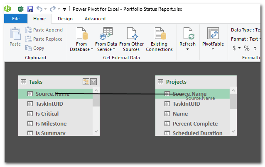This screenshot has height=167, width=265.
Task: Click the Projects table scrollbar thumb
Action: click(x=233, y=101)
